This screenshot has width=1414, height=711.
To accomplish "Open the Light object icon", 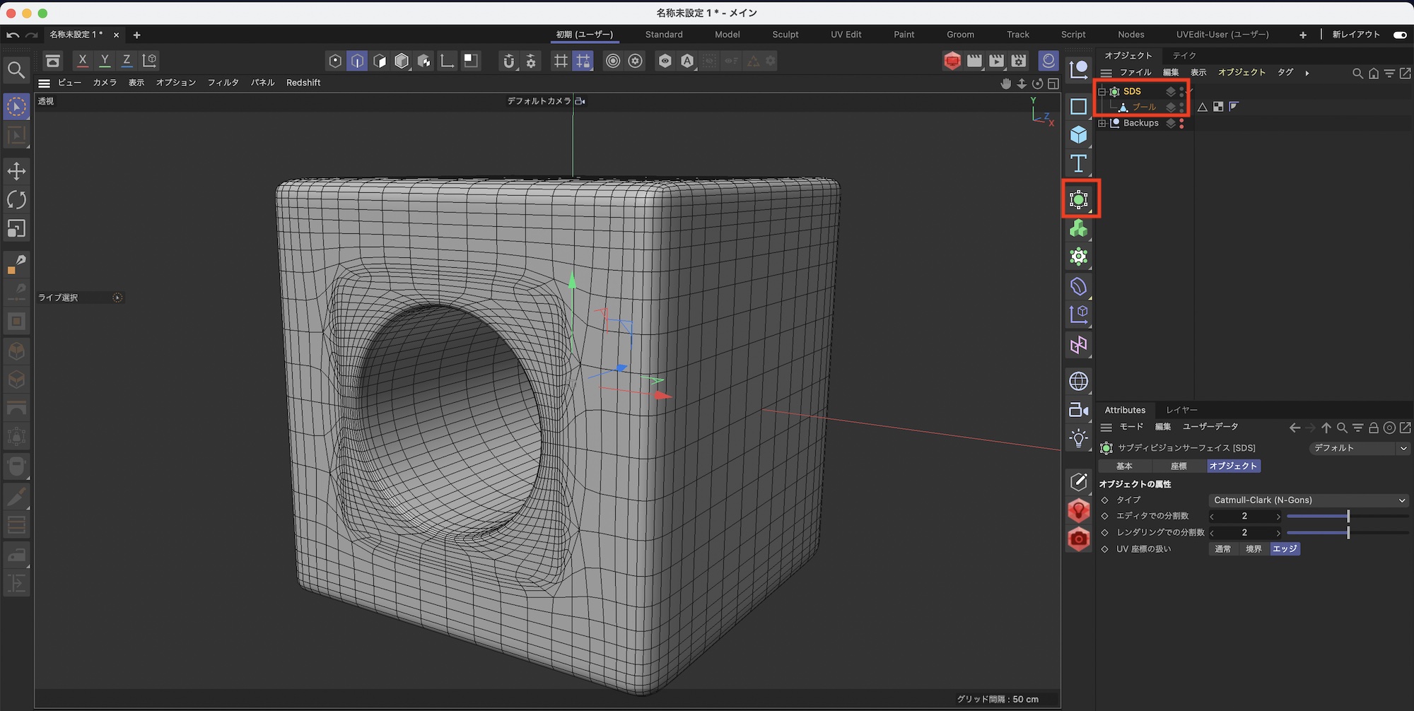I will [x=1078, y=438].
